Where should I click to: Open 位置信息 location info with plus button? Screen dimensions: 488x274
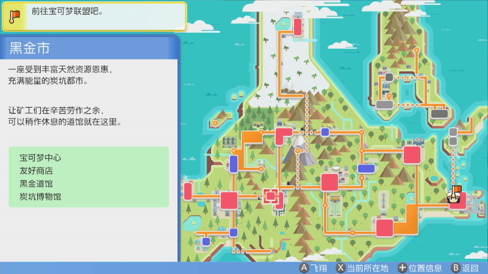[x=420, y=268]
